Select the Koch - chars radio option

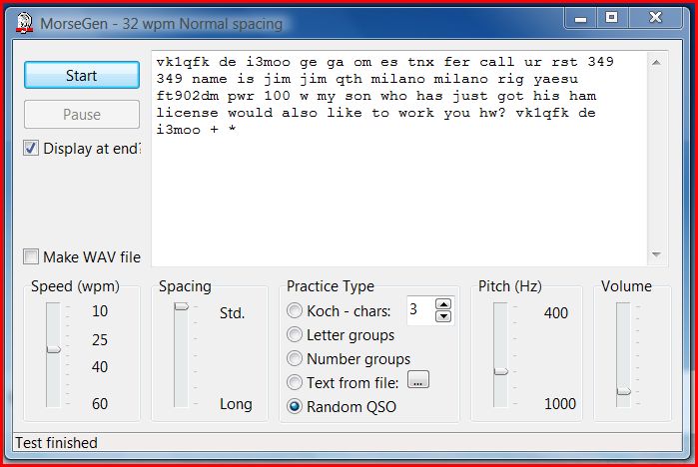point(295,311)
